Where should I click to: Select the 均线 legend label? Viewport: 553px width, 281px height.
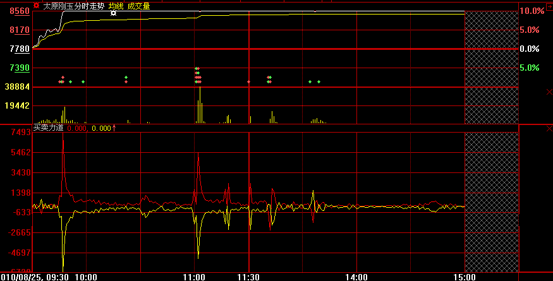116,6
